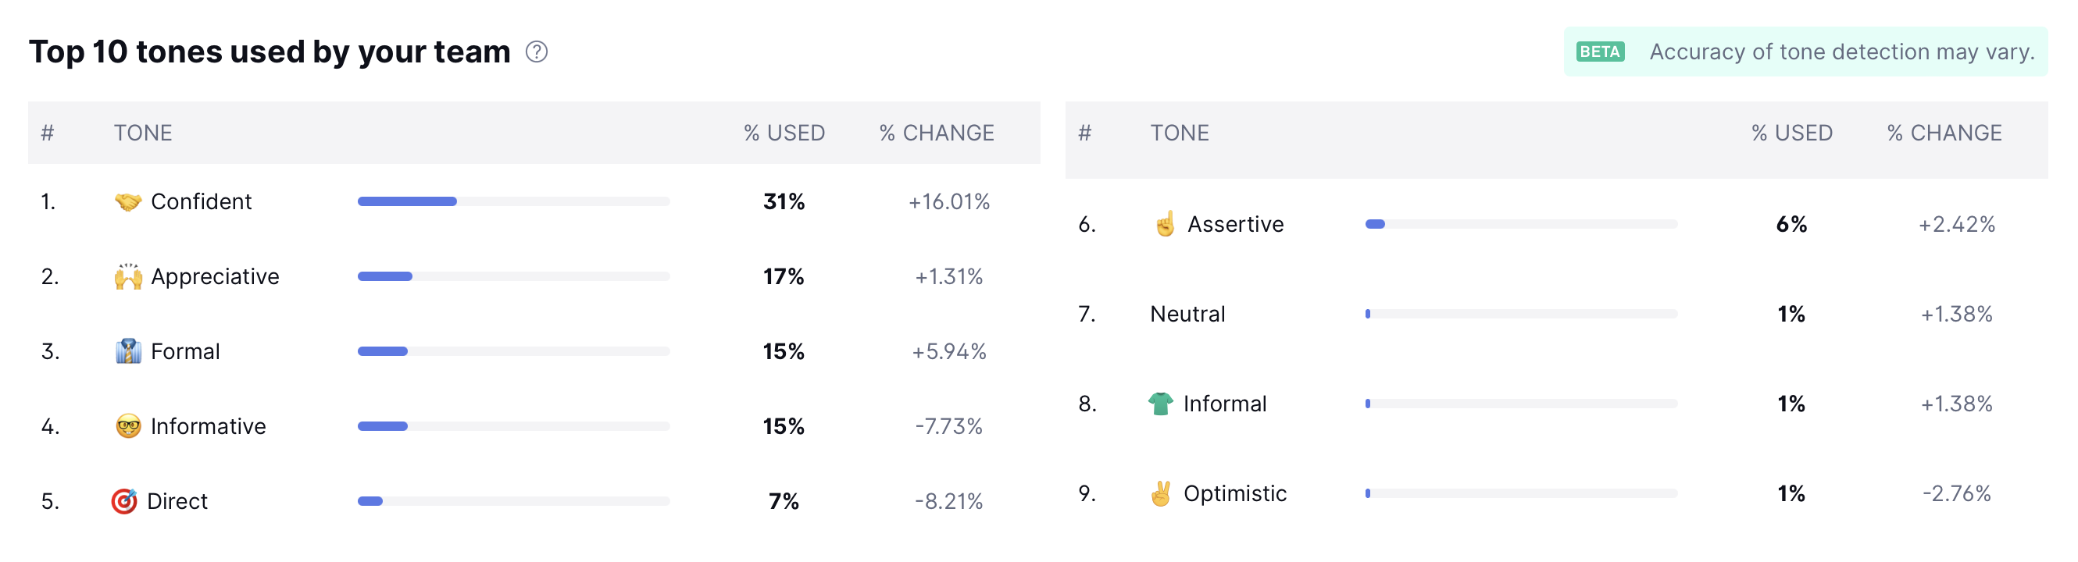
Task: Click the Informative nerd face icon
Action: [x=127, y=425]
